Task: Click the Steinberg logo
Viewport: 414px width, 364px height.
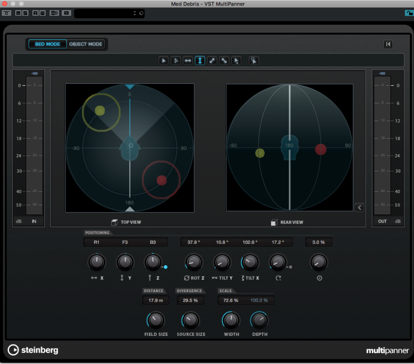Action: tap(33, 350)
